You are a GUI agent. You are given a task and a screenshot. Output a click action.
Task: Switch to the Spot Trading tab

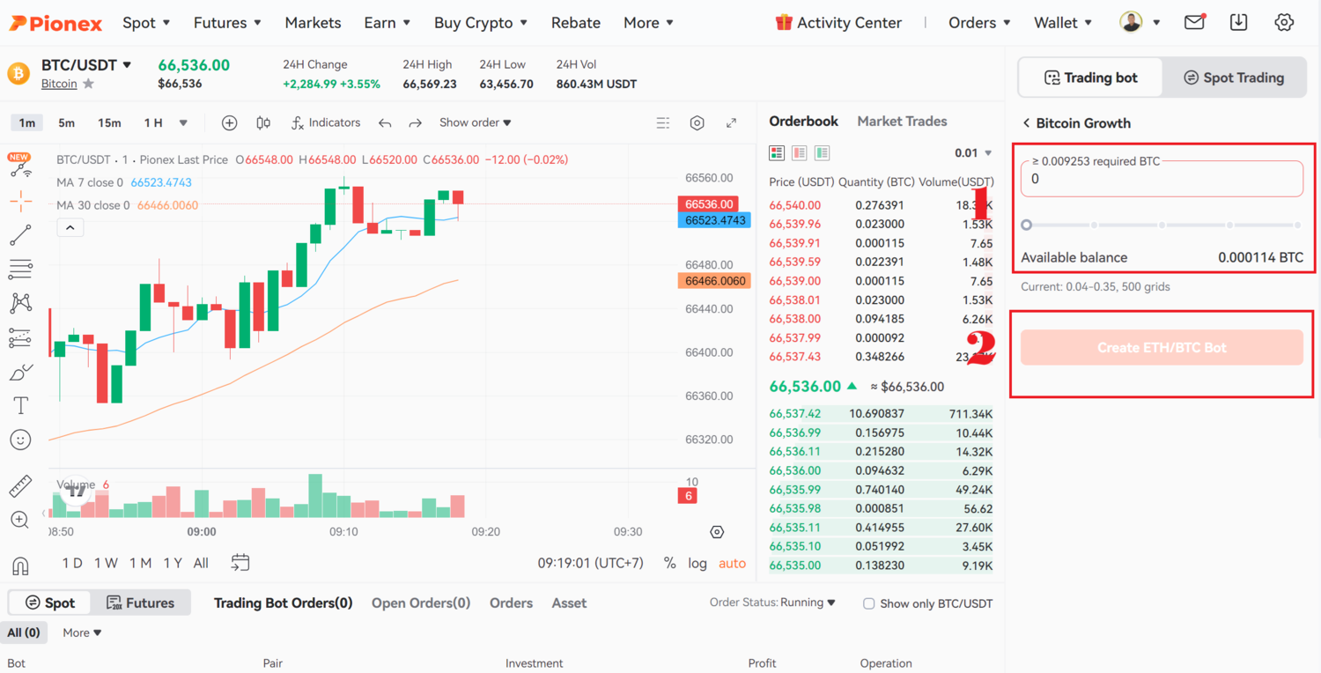click(1233, 78)
